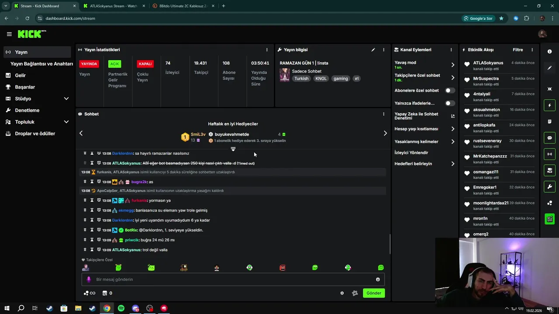Open Hedefleri belirleyin arrow
This screenshot has height=314, width=559.
(x=452, y=164)
